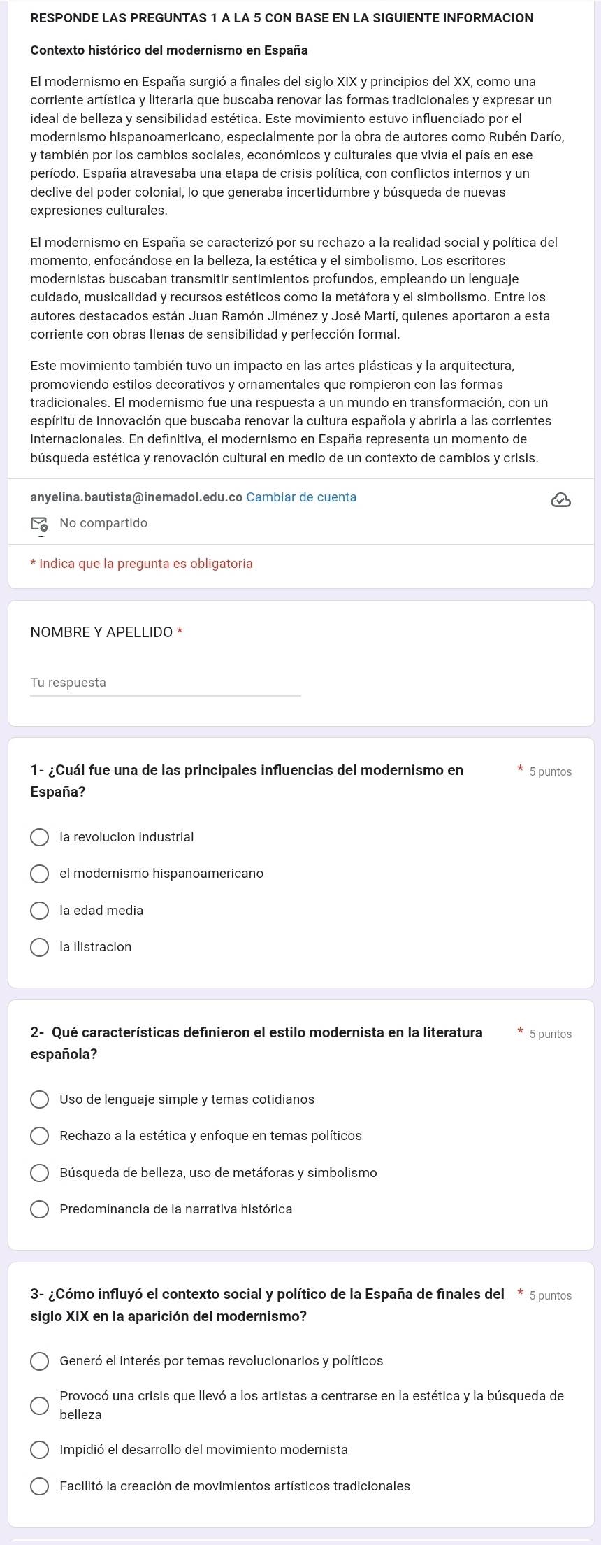Select 'Impidió el desarrollo del movimiento modernista'
Viewport: 601px width, 1545px height.
tap(40, 1450)
